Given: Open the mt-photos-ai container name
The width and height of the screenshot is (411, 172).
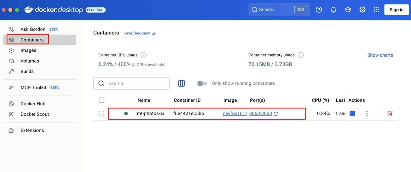Looking at the screenshot, I should (x=150, y=113).
